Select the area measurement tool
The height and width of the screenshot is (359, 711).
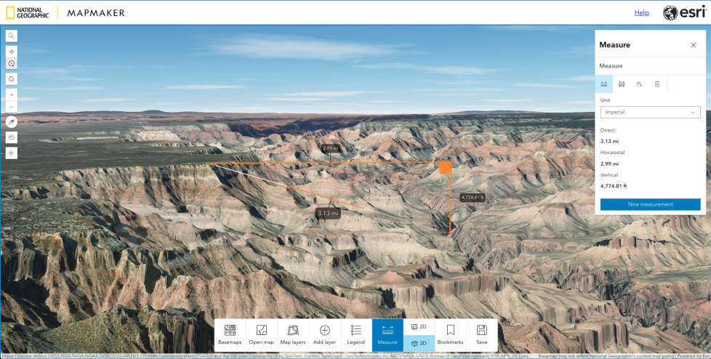622,84
